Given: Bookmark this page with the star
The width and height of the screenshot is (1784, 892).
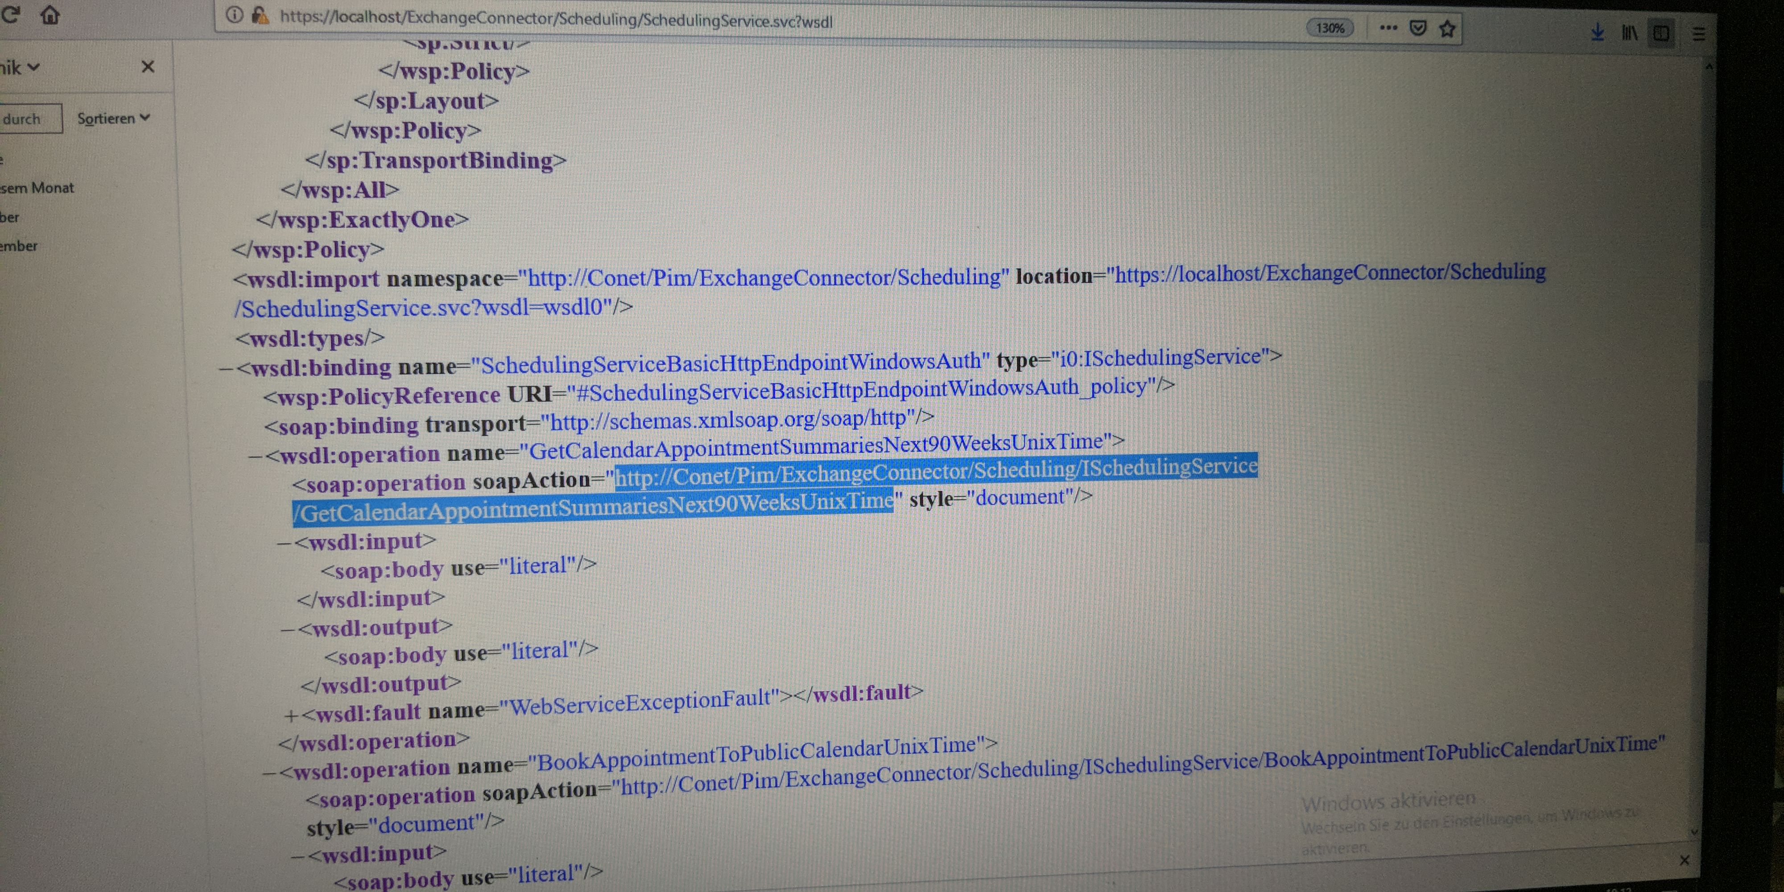Looking at the screenshot, I should coord(1447,29).
